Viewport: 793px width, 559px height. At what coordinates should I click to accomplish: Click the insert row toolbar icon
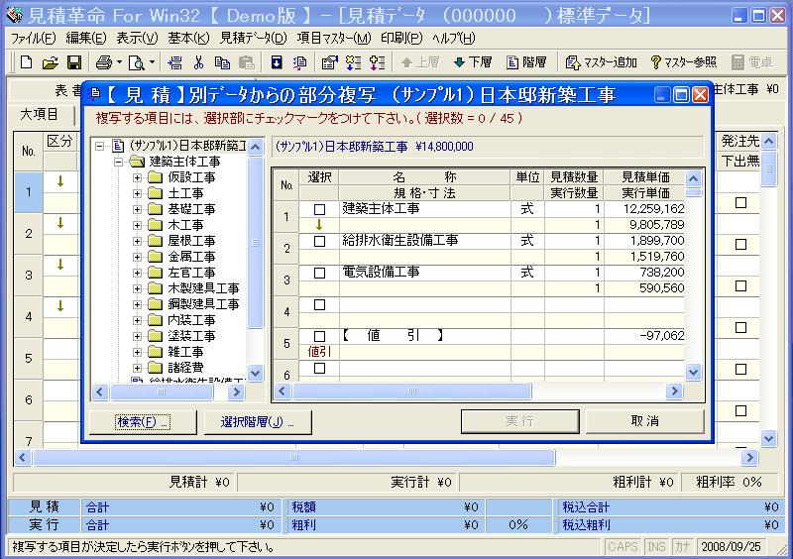(x=175, y=62)
